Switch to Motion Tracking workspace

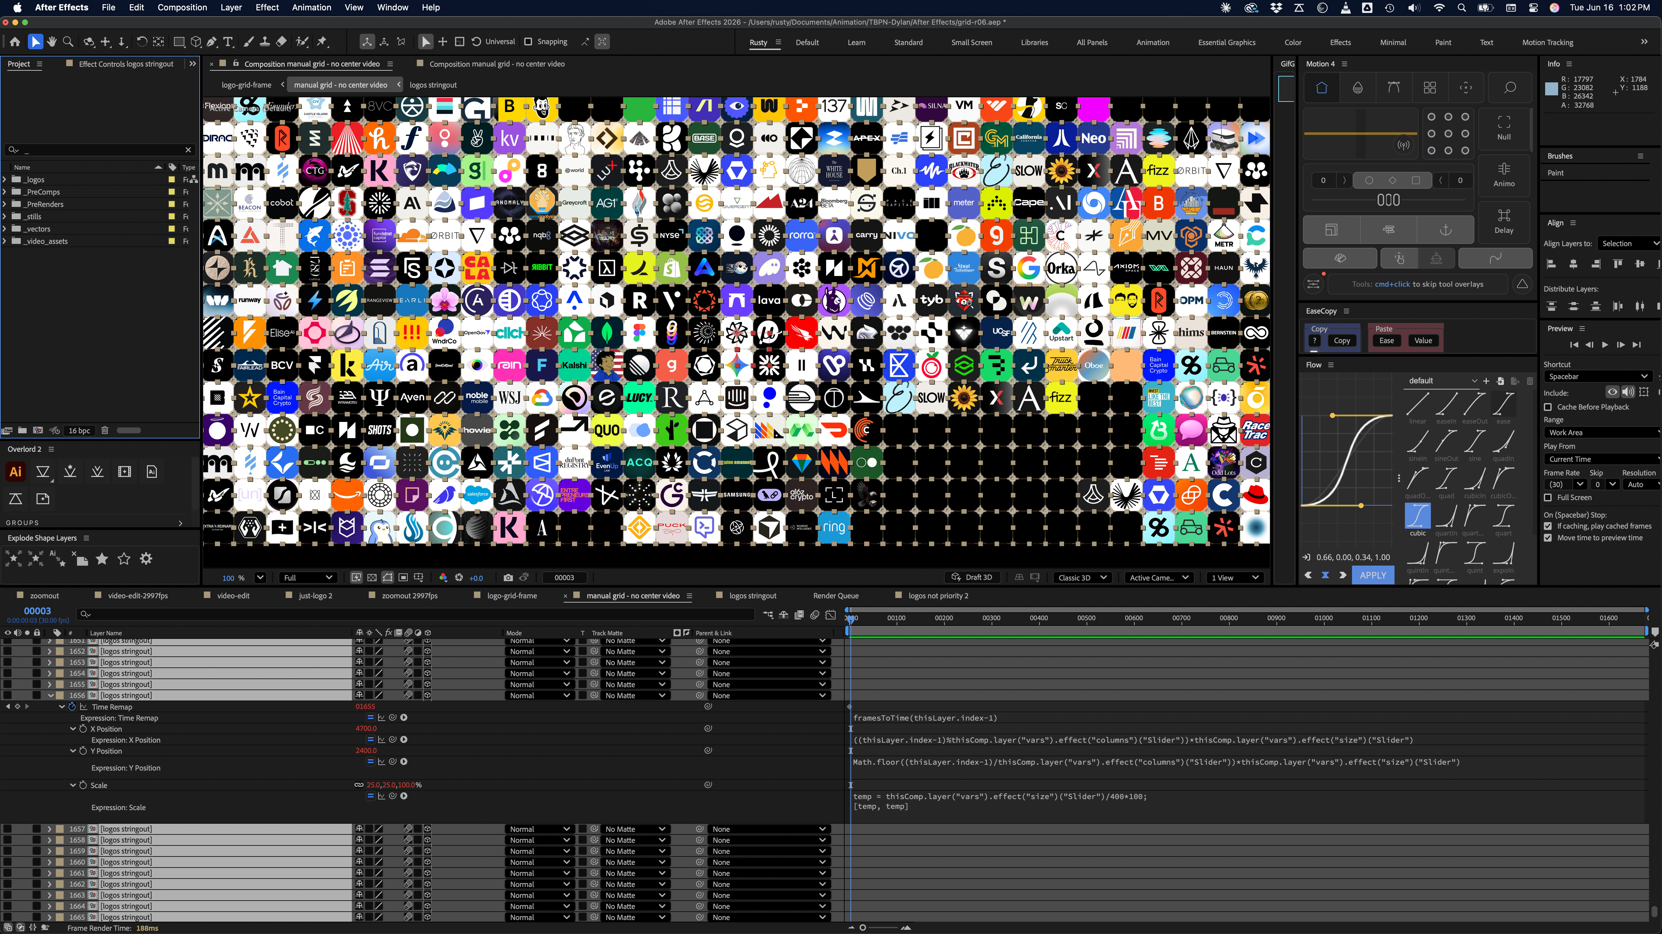coord(1547,42)
